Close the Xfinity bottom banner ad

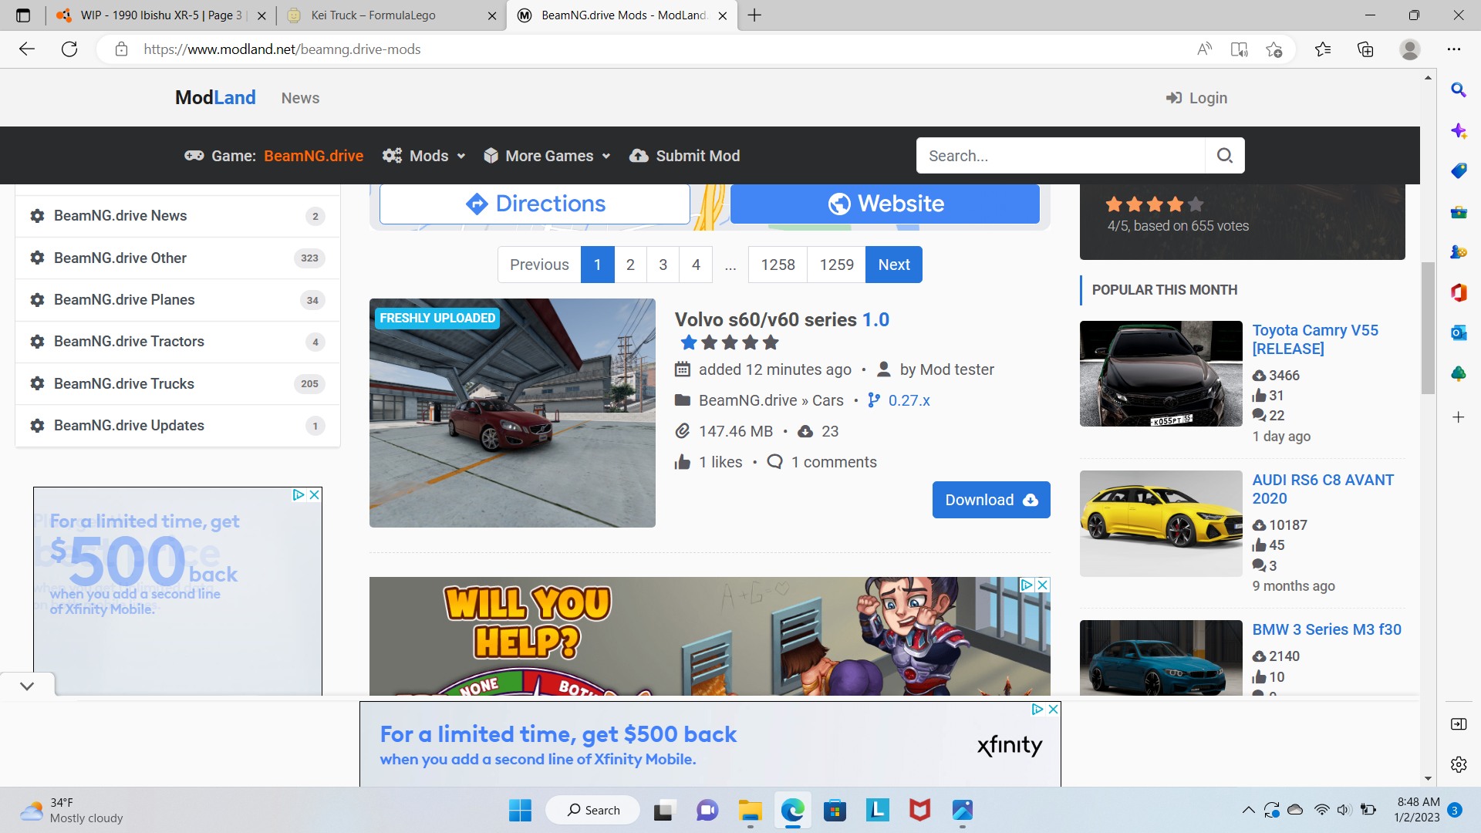pos(1053,709)
